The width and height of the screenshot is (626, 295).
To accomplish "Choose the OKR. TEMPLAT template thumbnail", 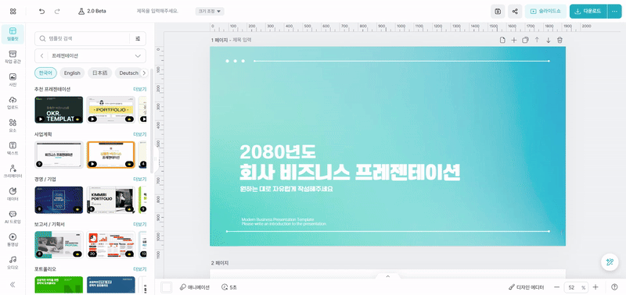I will [59, 109].
